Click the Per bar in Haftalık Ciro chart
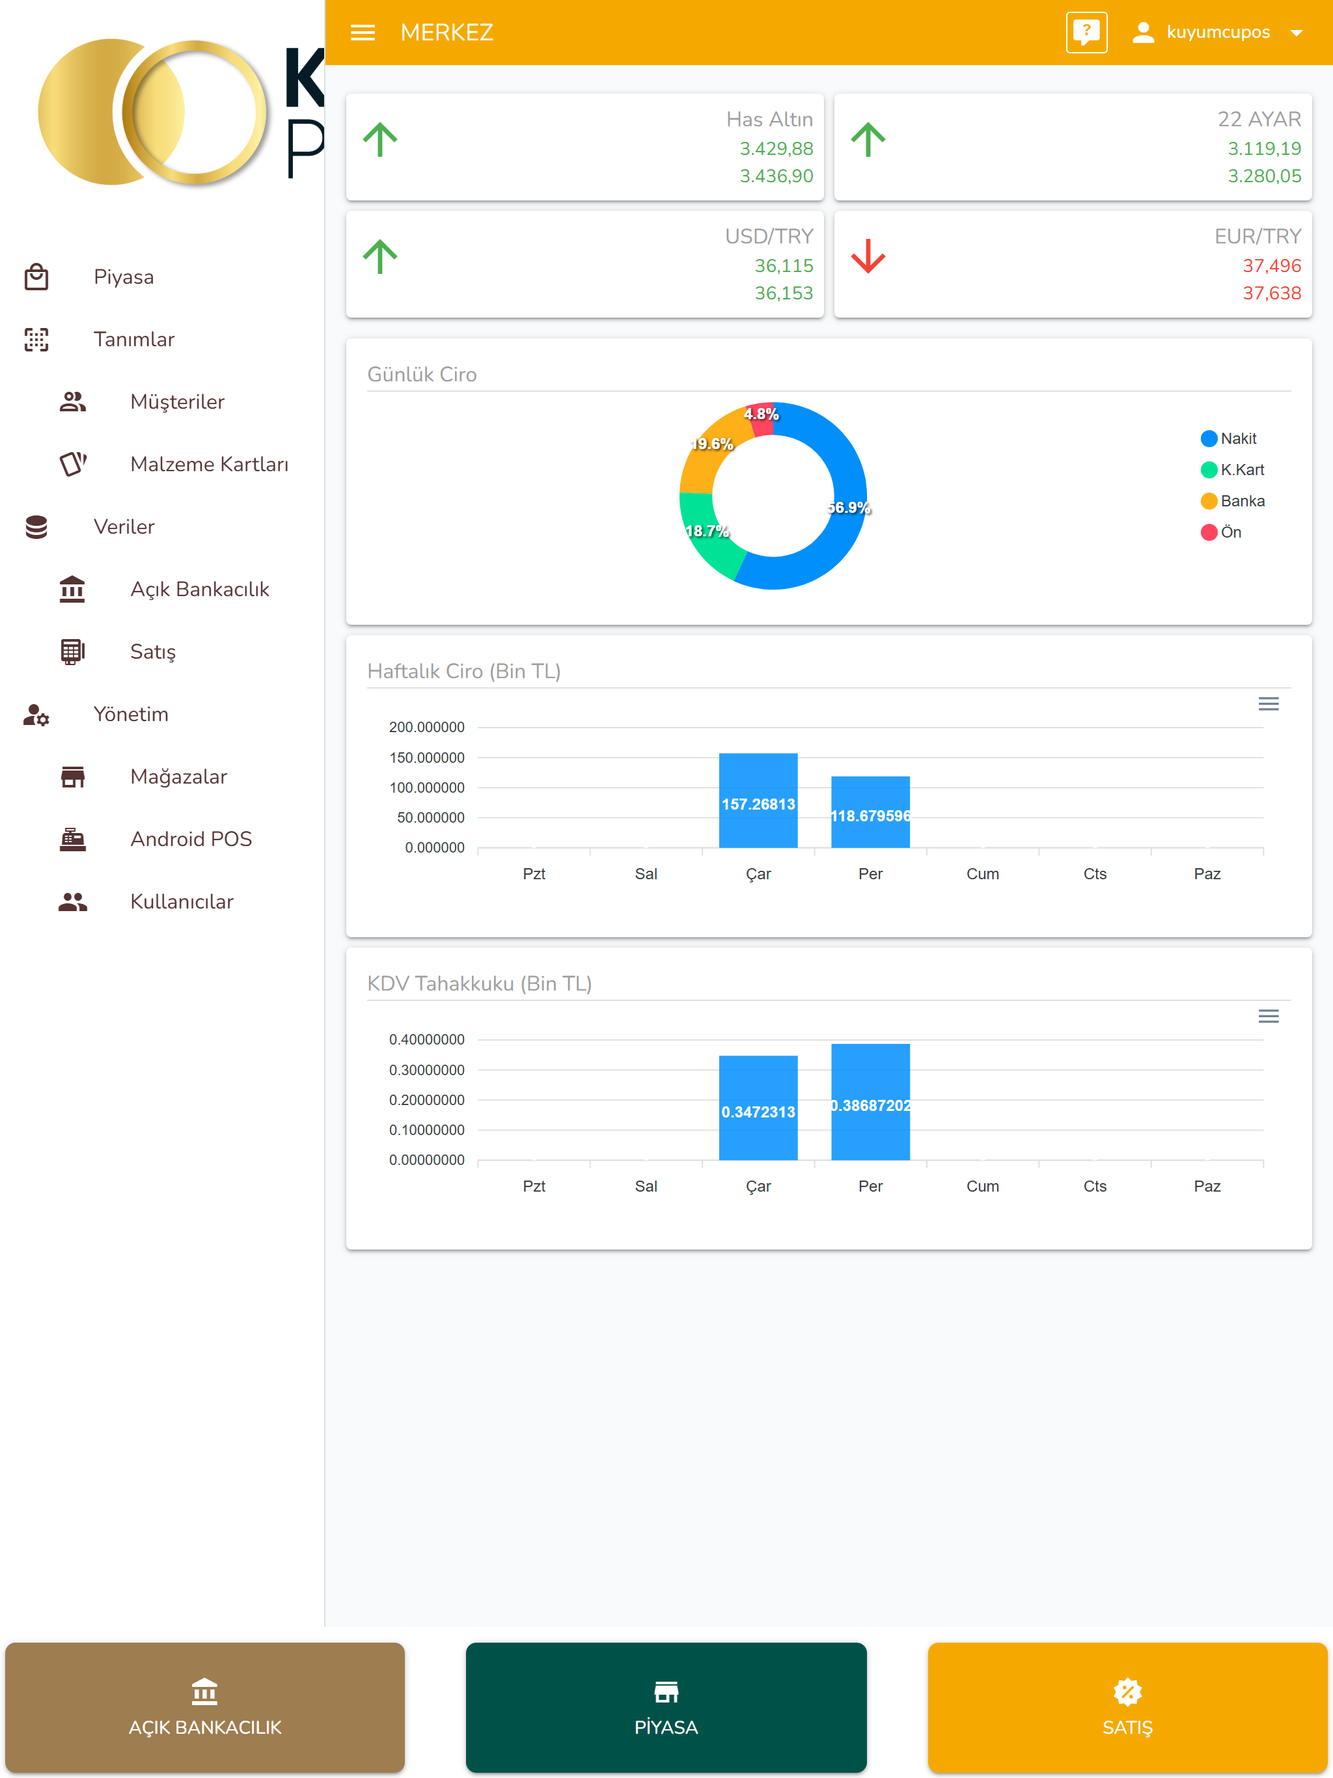 (871, 812)
